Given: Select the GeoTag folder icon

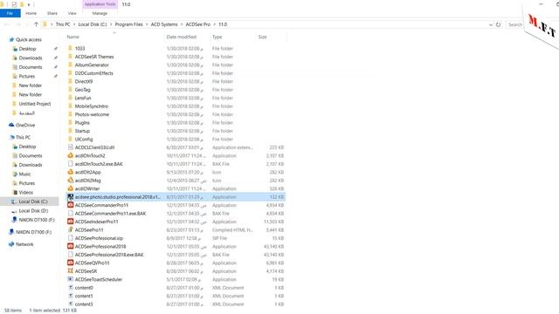Looking at the screenshot, I should click(70, 90).
